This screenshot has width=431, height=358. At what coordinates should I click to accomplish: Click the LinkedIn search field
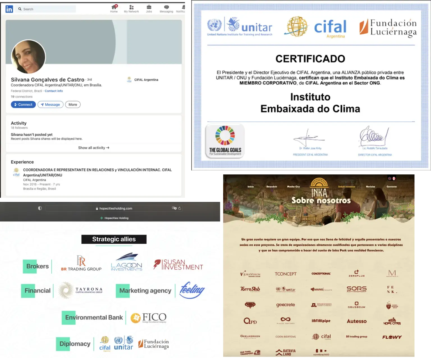coord(45,9)
